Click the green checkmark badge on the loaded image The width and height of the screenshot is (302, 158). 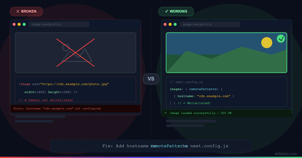pos(281,39)
